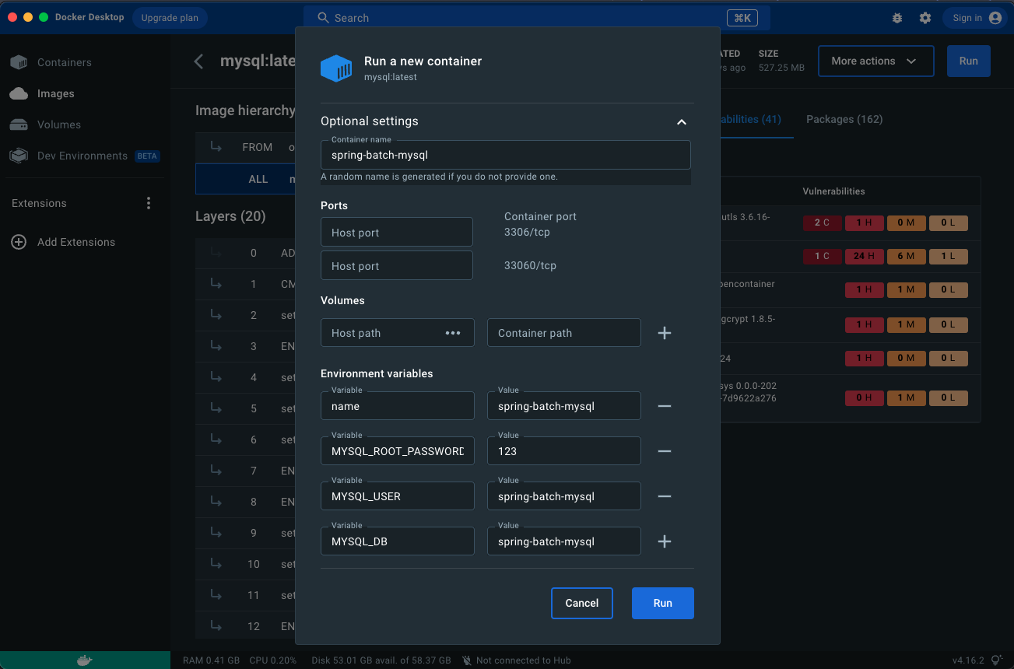This screenshot has width=1014, height=669.
Task: Select layer row 7
Action: coord(246,471)
